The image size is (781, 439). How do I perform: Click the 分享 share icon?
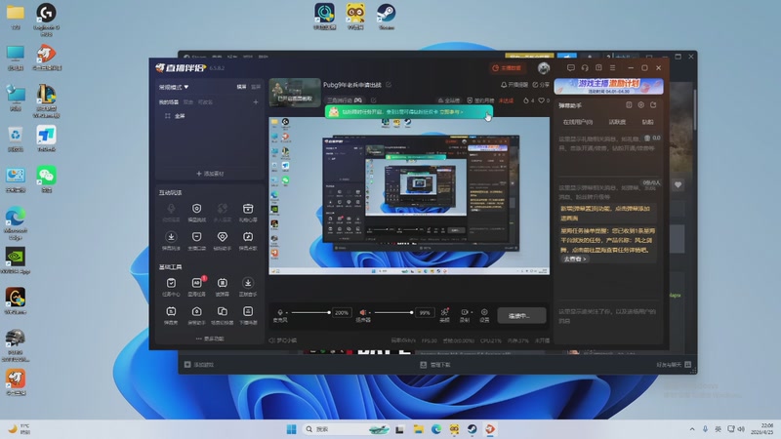[541, 85]
